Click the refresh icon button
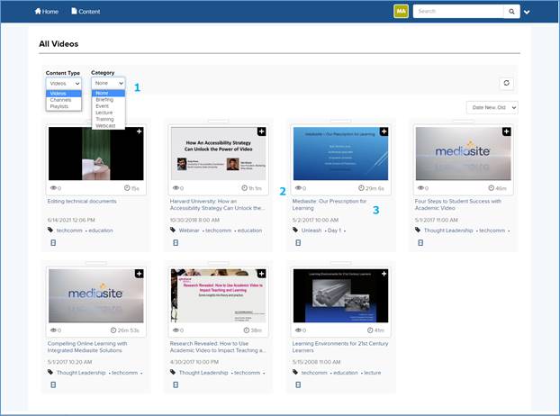560x416 pixels. pos(506,83)
